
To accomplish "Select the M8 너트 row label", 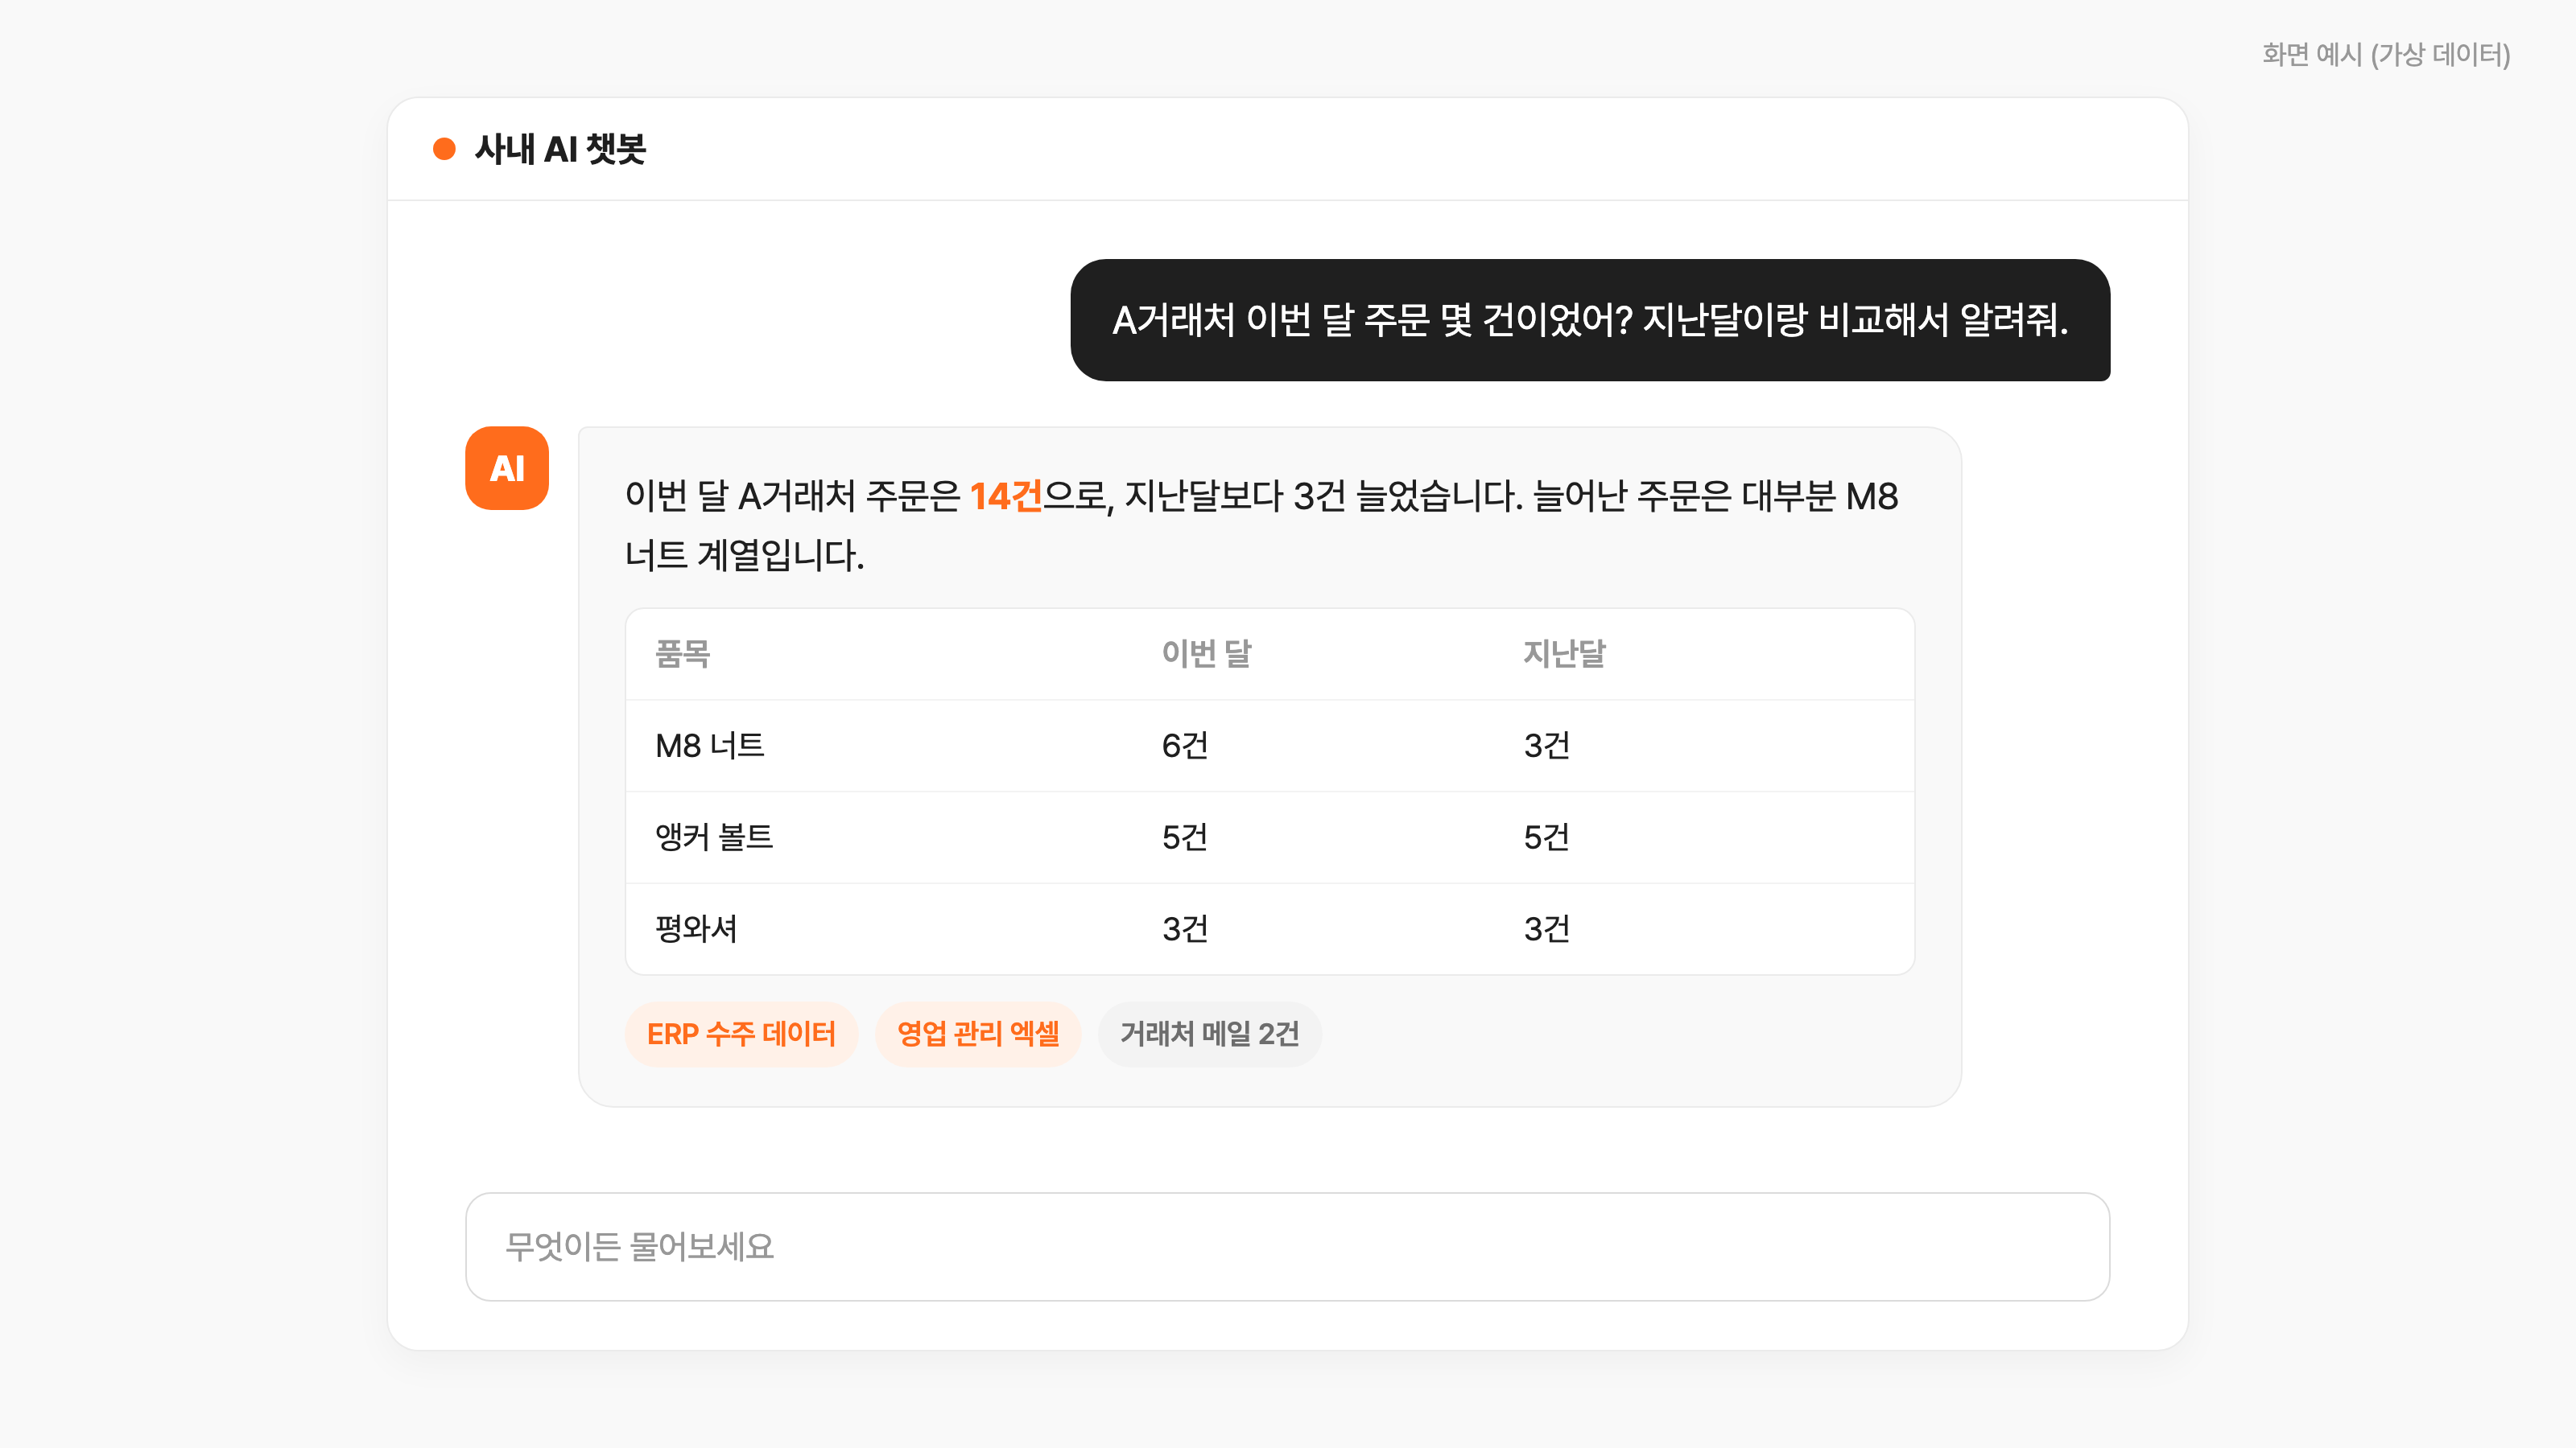I will [x=710, y=746].
